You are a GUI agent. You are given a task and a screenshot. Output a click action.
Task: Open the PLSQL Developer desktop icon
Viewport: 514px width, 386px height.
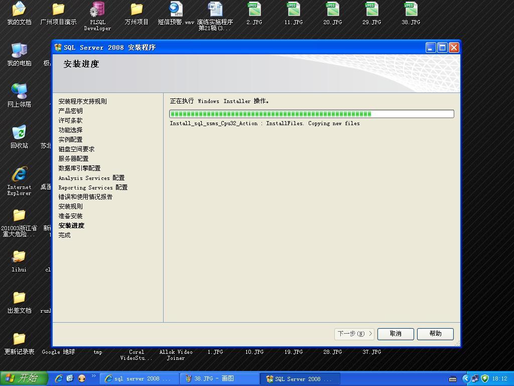coord(97,10)
